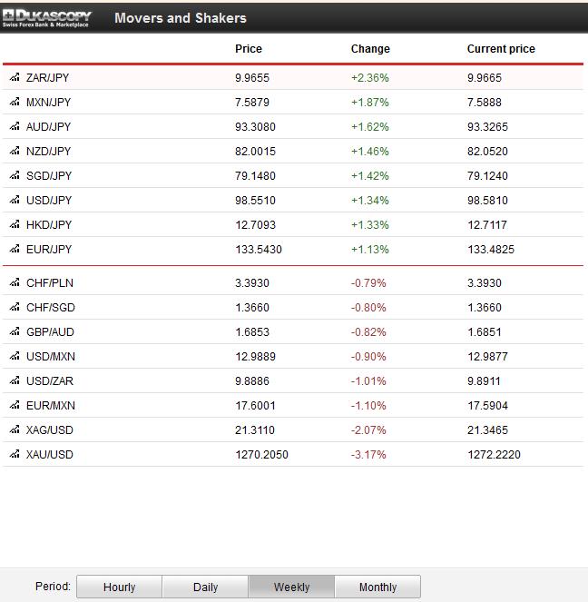Viewport: 588px width, 602px height.
Task: Click the EUR/MXN pair name
Action: tap(50, 405)
